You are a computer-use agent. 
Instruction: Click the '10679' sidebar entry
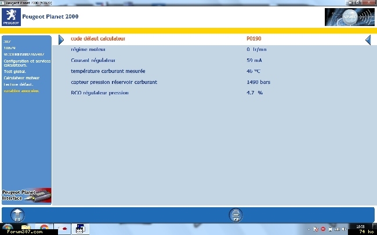pyautogui.click(x=10, y=48)
